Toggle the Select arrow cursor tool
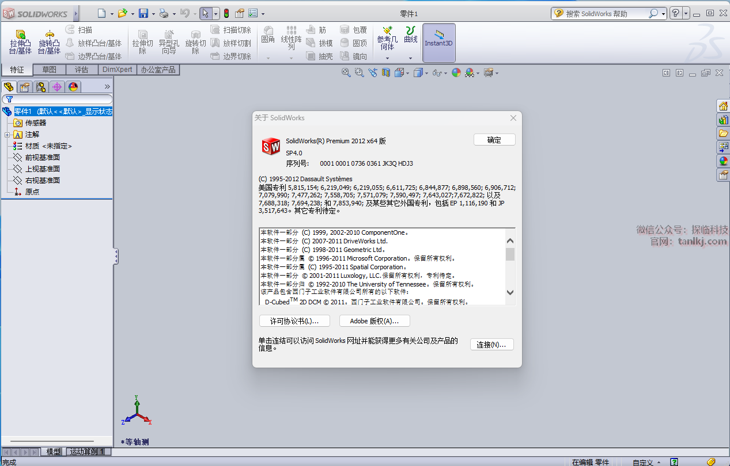Viewport: 730px width, 466px height. 205,13
